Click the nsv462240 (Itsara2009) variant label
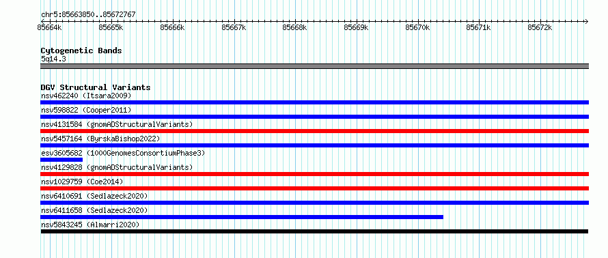This screenshot has width=608, height=258. click(x=86, y=96)
